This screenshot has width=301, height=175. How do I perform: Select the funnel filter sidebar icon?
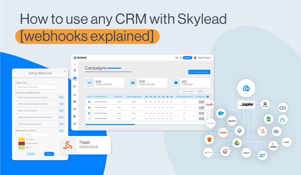coord(75,87)
